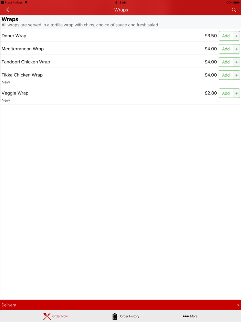Image resolution: width=241 pixels, height=322 pixels.
Task: Tap the Order History clipboard icon
Action: click(x=115, y=316)
